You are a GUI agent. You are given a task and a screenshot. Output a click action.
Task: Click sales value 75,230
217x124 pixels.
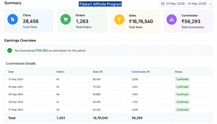click(97, 87)
